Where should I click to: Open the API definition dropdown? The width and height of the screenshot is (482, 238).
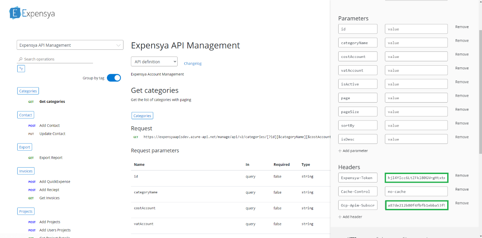click(x=154, y=62)
